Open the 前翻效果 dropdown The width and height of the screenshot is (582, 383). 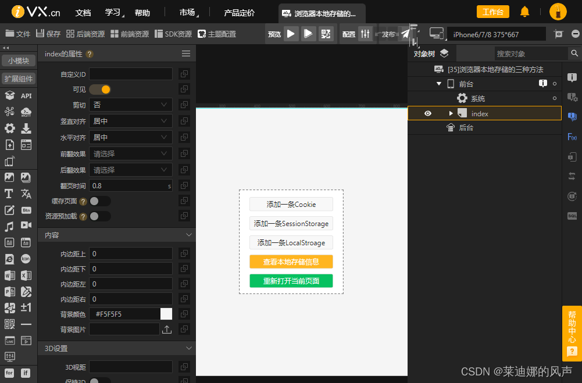point(131,153)
